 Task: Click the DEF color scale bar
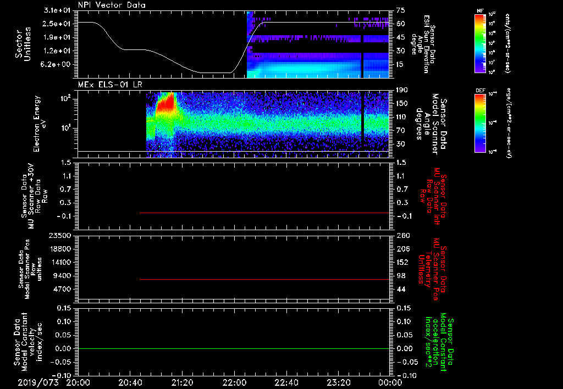click(481, 123)
